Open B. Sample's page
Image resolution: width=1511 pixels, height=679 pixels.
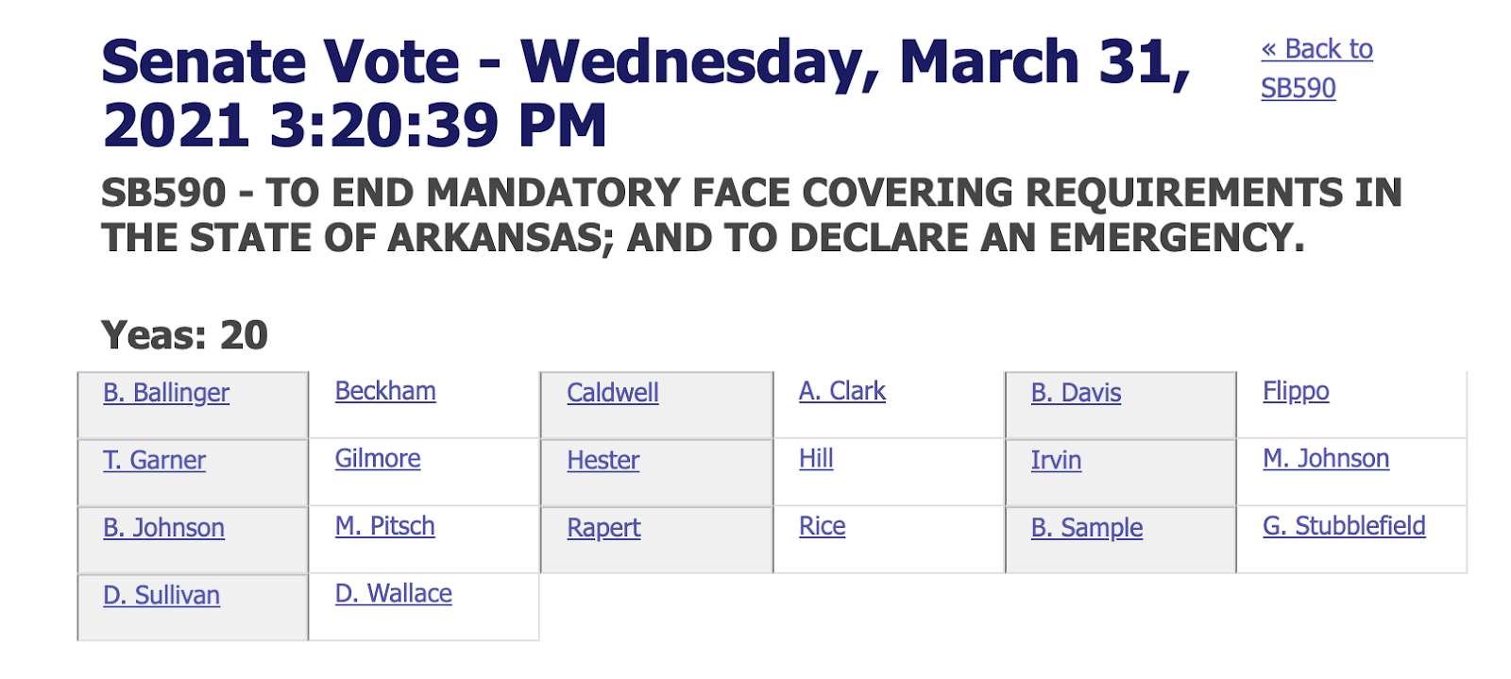click(1087, 528)
